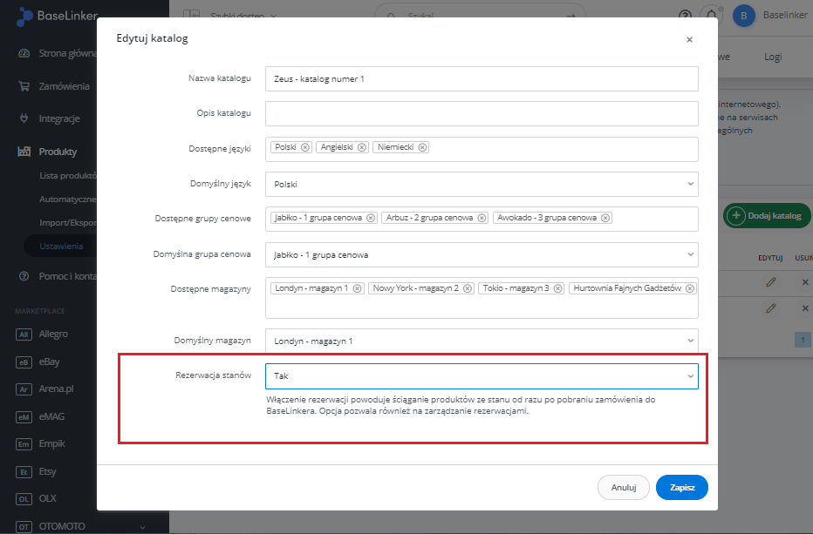Viewport: 813px width, 534px height.
Task: Open the Allegro marketplace item
Action: (52, 334)
